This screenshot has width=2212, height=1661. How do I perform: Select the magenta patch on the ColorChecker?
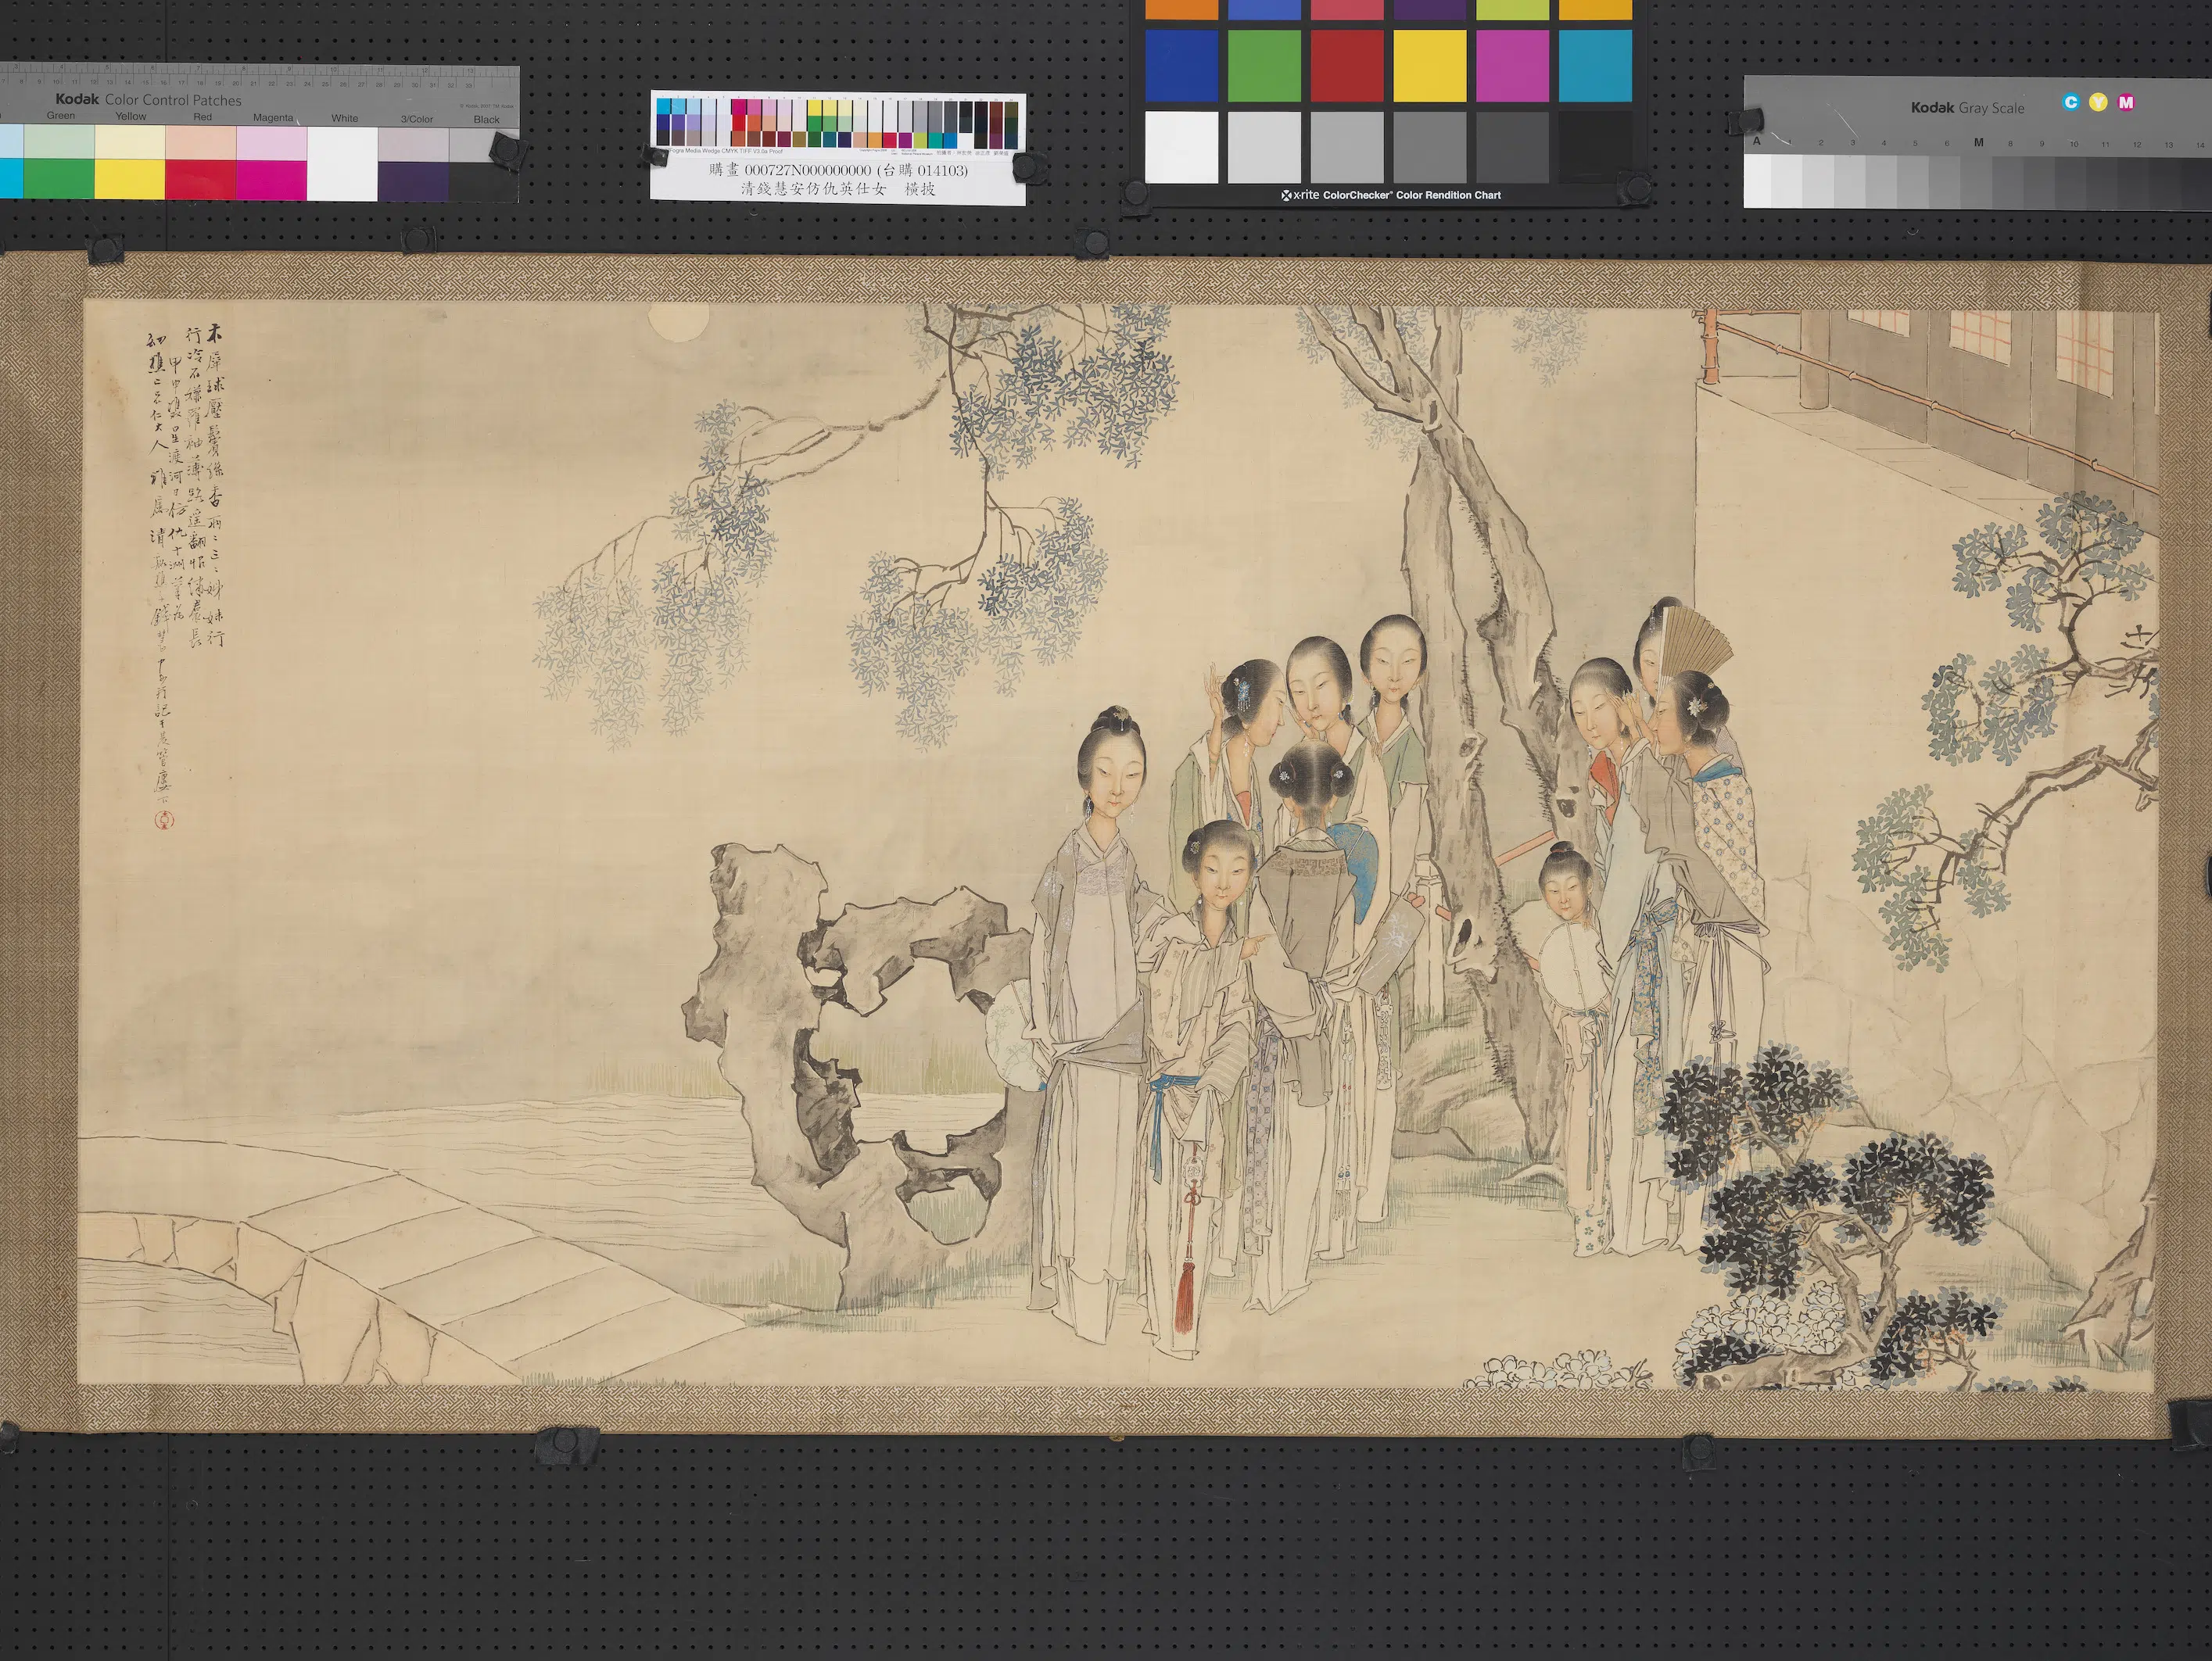[1513, 65]
